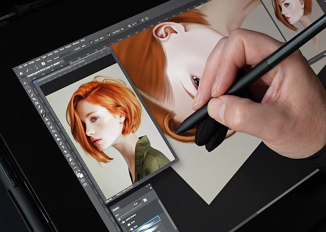Change screen mode icon at toolbar bottom

point(85,184)
